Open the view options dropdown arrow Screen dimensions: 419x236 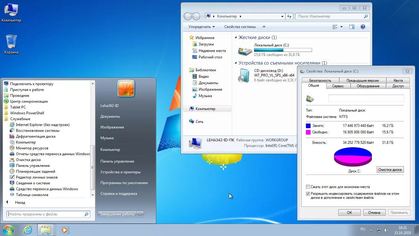[341, 27]
